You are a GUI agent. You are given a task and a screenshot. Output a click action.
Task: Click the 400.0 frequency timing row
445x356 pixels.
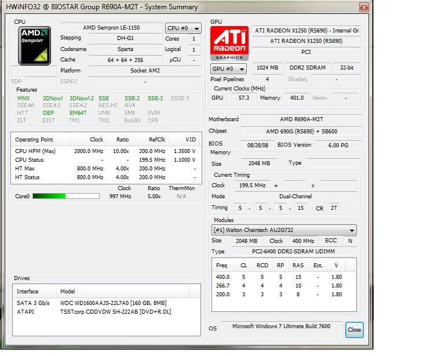click(x=284, y=277)
